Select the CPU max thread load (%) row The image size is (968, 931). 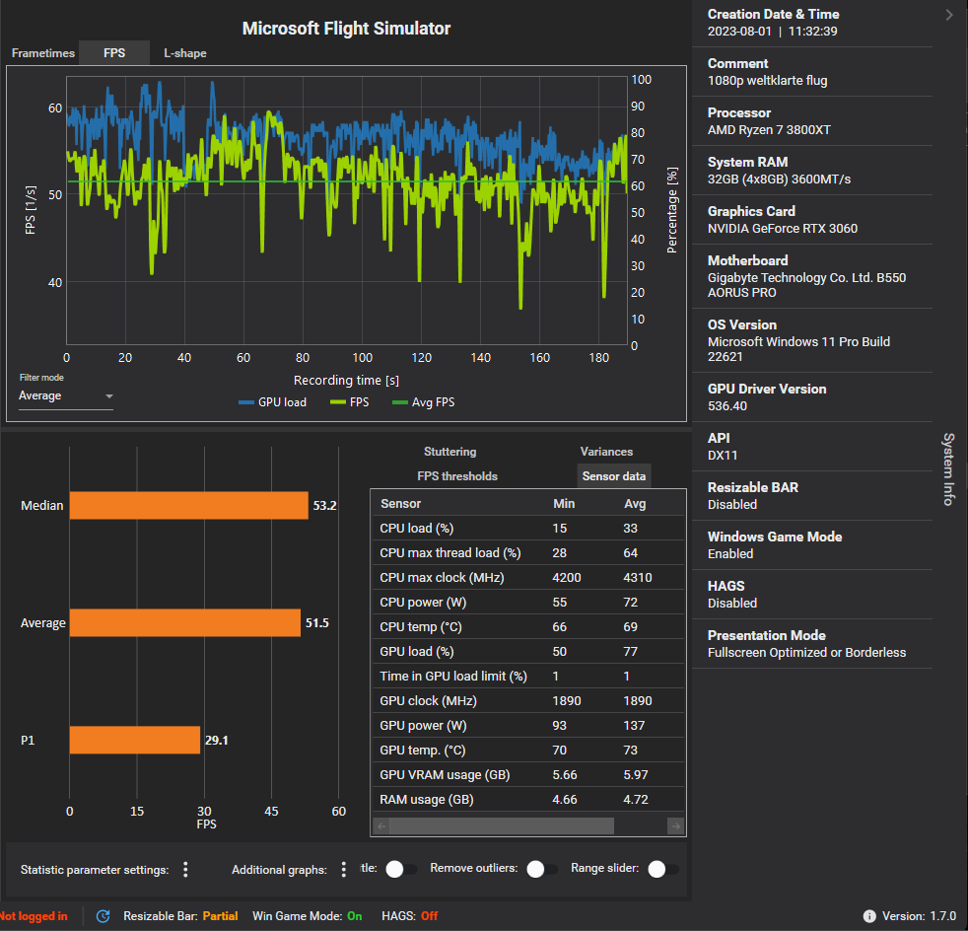tap(528, 553)
